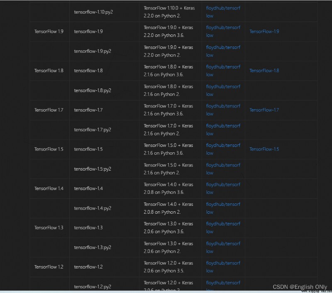Image resolution: width=332 pixels, height=293 pixels.
Task: Select 'TensorFlow 1.4.0 + Keras 2.0.8 on Python 2.' description
Action: [168, 208]
